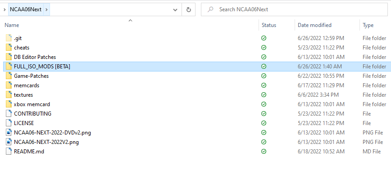Select the NCAA06-NEXT-2022V2.png file name
This screenshot has width=391, height=188.
click(x=46, y=142)
